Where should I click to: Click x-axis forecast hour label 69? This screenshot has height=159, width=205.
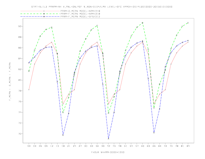(160, 146)
